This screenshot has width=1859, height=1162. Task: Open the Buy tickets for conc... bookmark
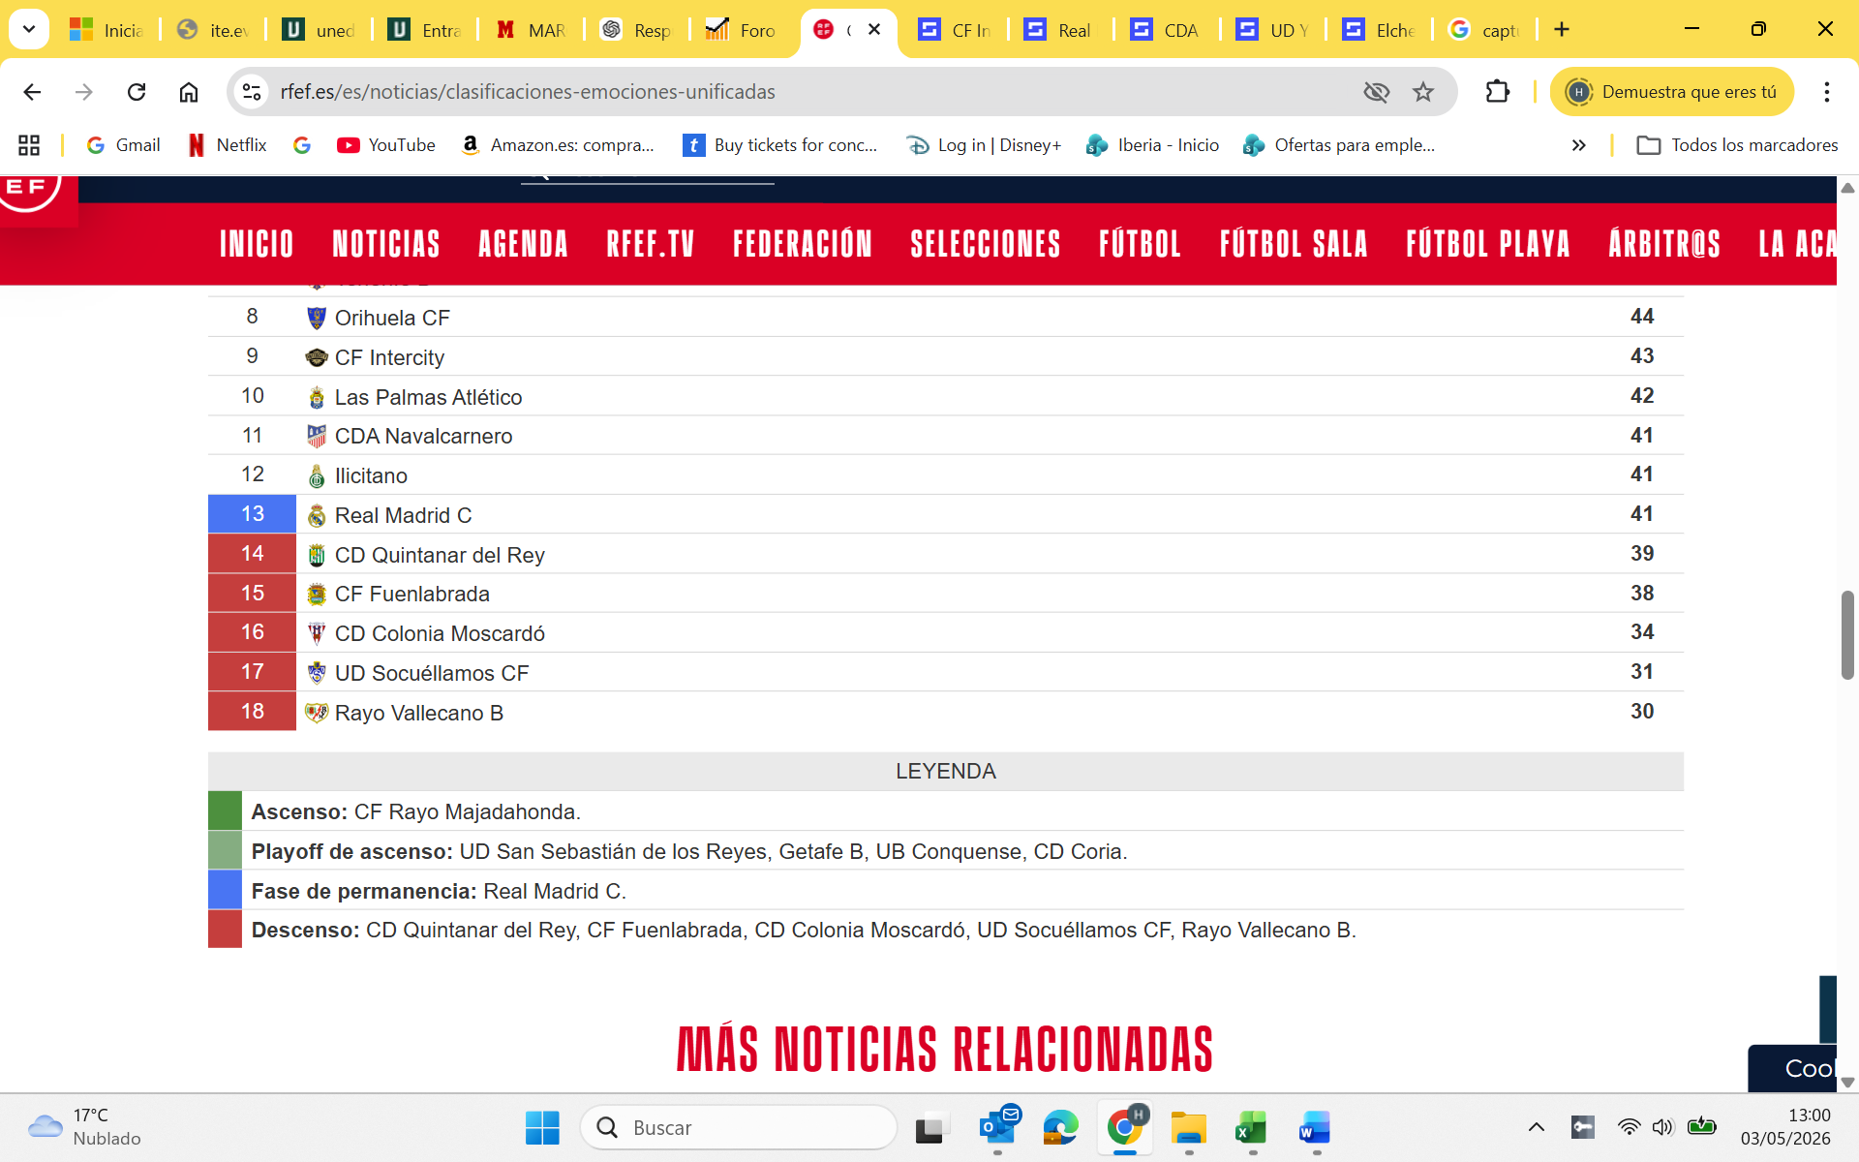tap(780, 145)
